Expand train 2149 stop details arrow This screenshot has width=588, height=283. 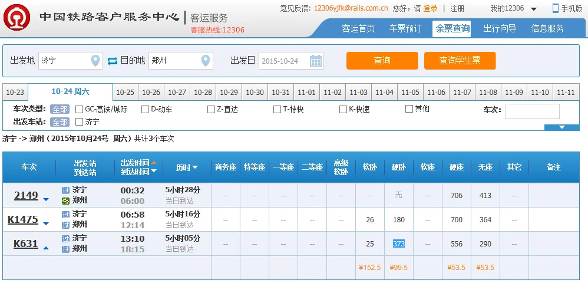[46, 200]
